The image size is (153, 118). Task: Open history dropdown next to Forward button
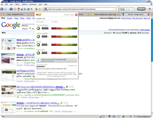[x=8, y=9]
